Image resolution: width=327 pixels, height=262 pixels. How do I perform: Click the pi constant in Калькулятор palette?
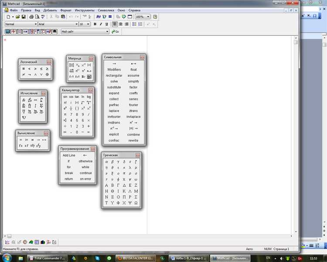[x=65, y=114]
